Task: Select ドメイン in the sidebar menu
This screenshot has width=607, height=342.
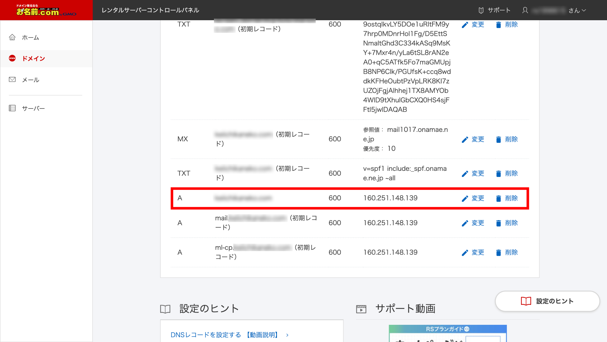Action: click(33, 59)
